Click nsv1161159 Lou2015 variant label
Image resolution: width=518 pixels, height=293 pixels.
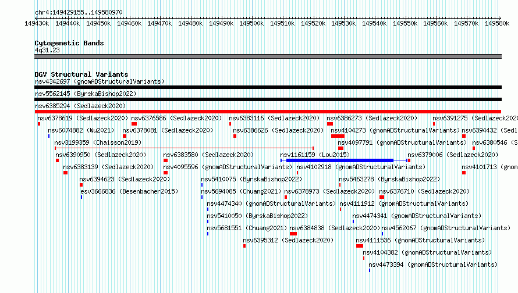315,155
